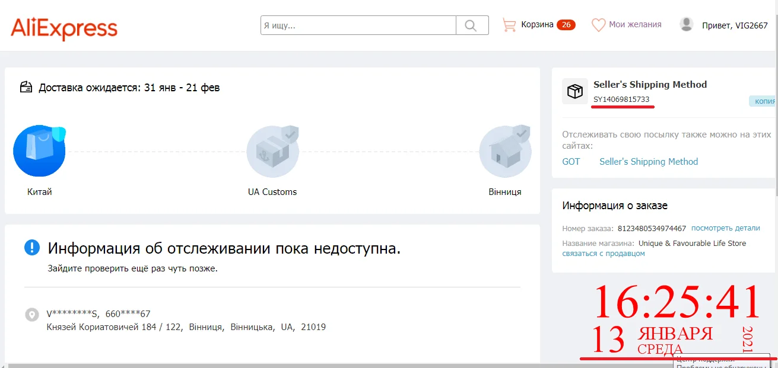
Task: Click the Вінниця stage label
Action: (505, 192)
